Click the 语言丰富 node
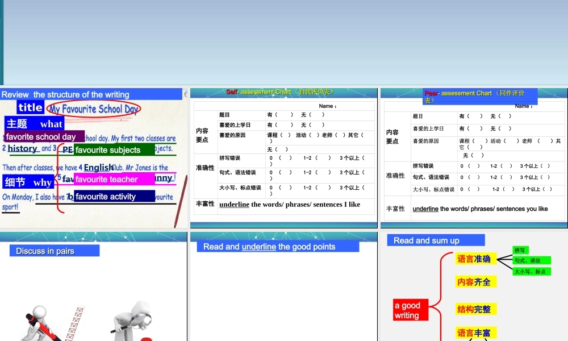The height and width of the screenshot is (341, 568). (476, 332)
